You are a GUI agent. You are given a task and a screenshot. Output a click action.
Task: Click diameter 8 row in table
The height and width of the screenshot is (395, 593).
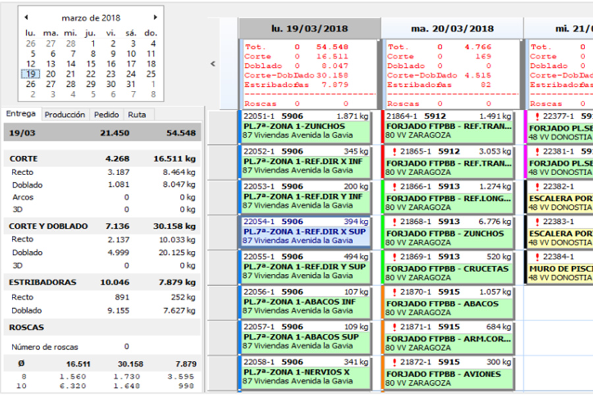click(x=102, y=377)
